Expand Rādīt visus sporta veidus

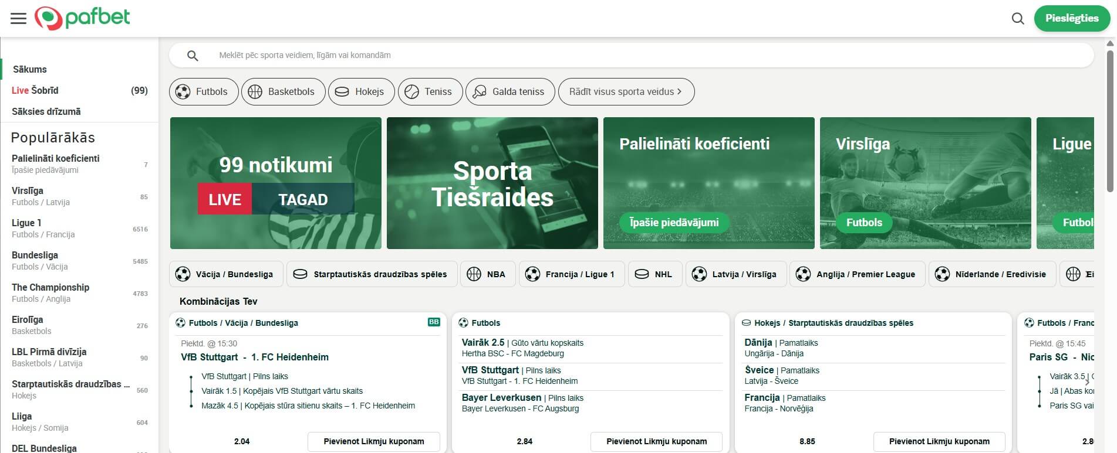[x=626, y=92]
